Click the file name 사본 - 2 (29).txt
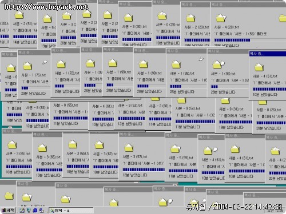Viewport: 286px width, 214px height. coord(197,27)
